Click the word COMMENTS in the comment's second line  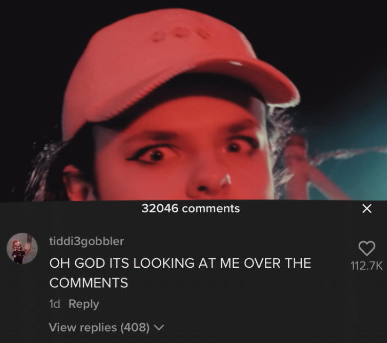point(88,283)
